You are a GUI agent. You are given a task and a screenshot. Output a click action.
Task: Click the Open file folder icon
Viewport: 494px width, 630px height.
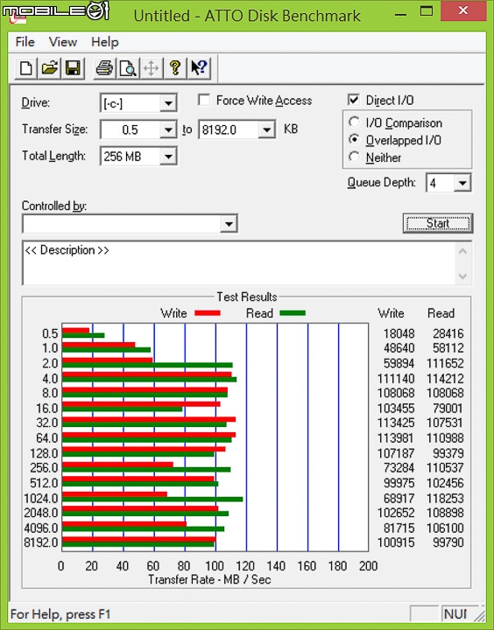click(49, 68)
